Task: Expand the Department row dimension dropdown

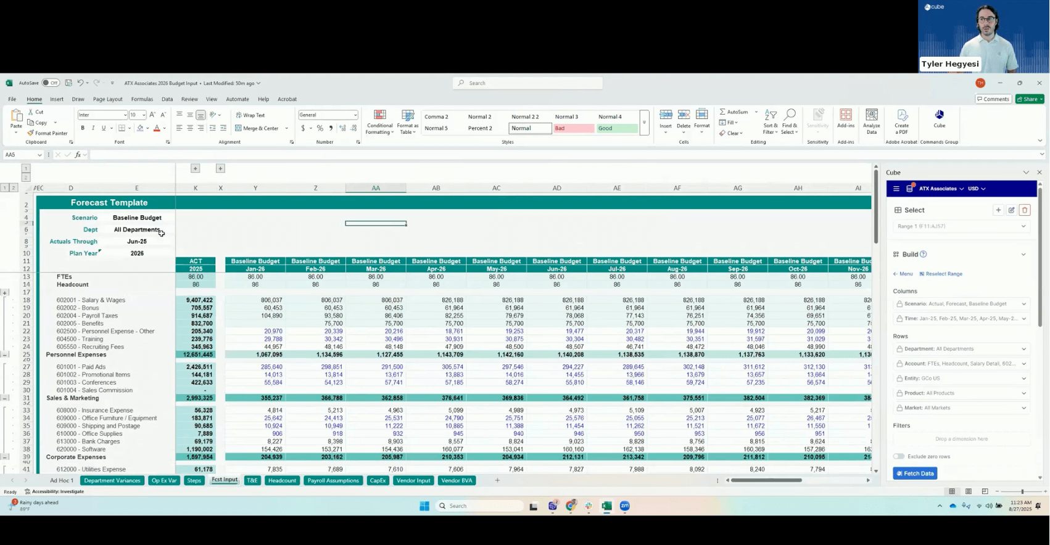Action: (1023, 349)
